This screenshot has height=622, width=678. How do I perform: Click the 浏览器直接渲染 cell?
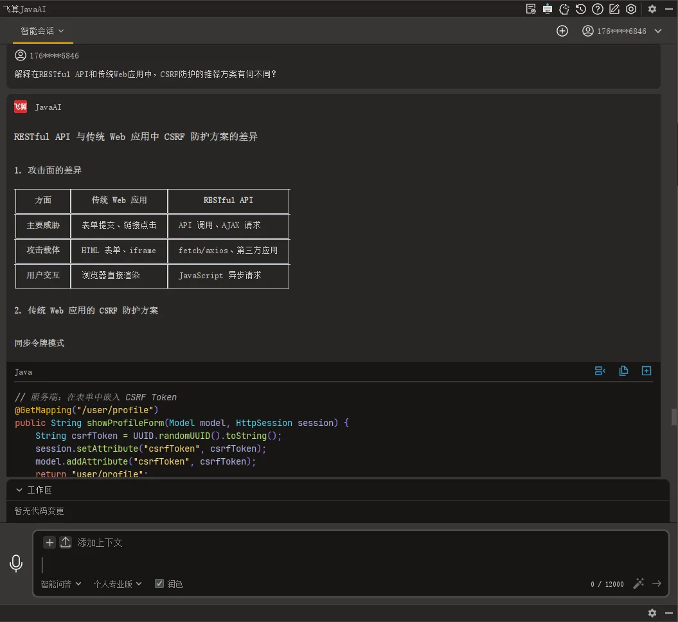tap(119, 276)
